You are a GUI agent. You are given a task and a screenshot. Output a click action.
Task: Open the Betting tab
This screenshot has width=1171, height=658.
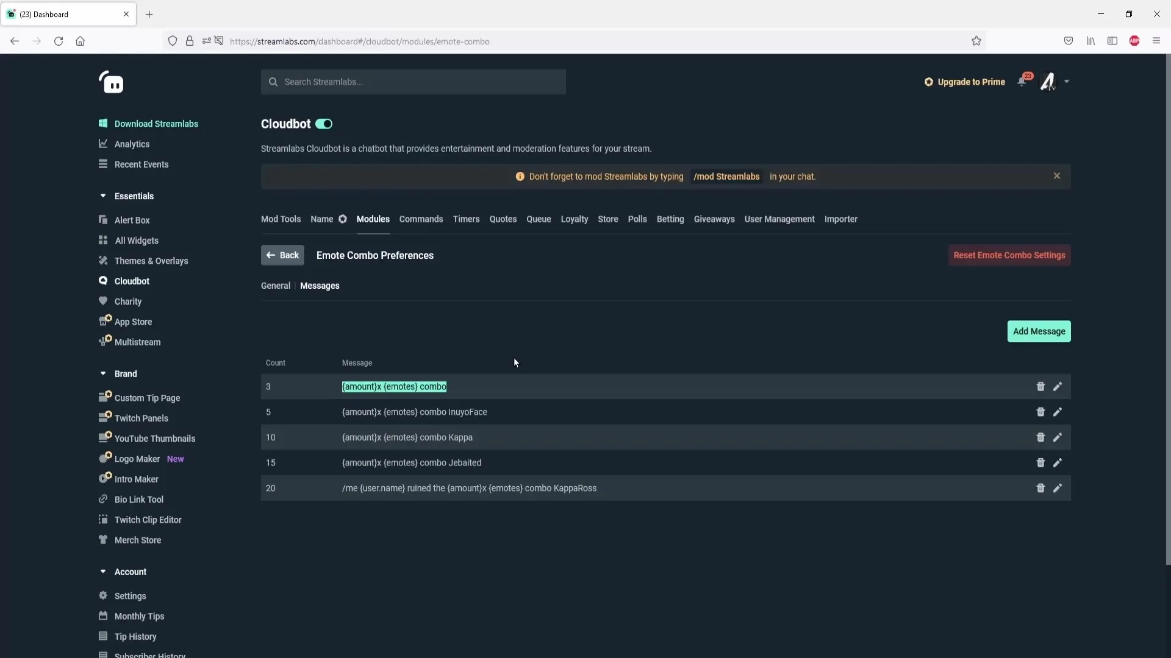pos(670,219)
